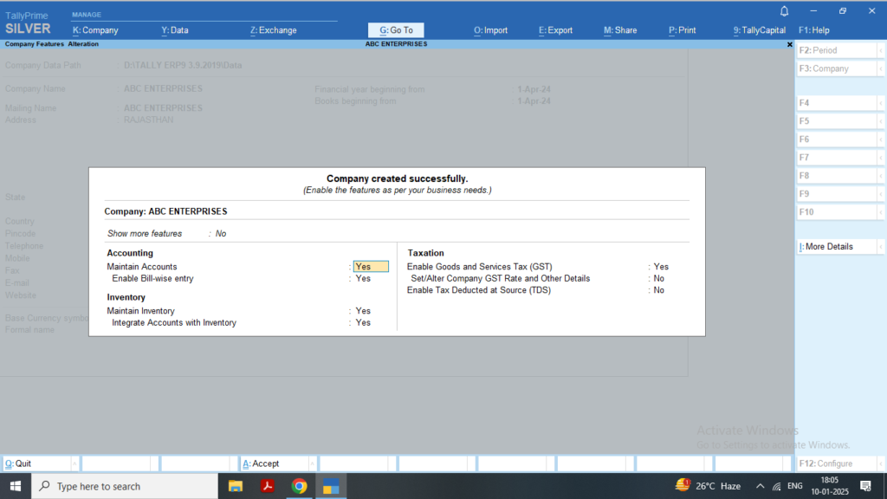Show hidden system tray icons
This screenshot has height=499, width=887.
pos(760,486)
